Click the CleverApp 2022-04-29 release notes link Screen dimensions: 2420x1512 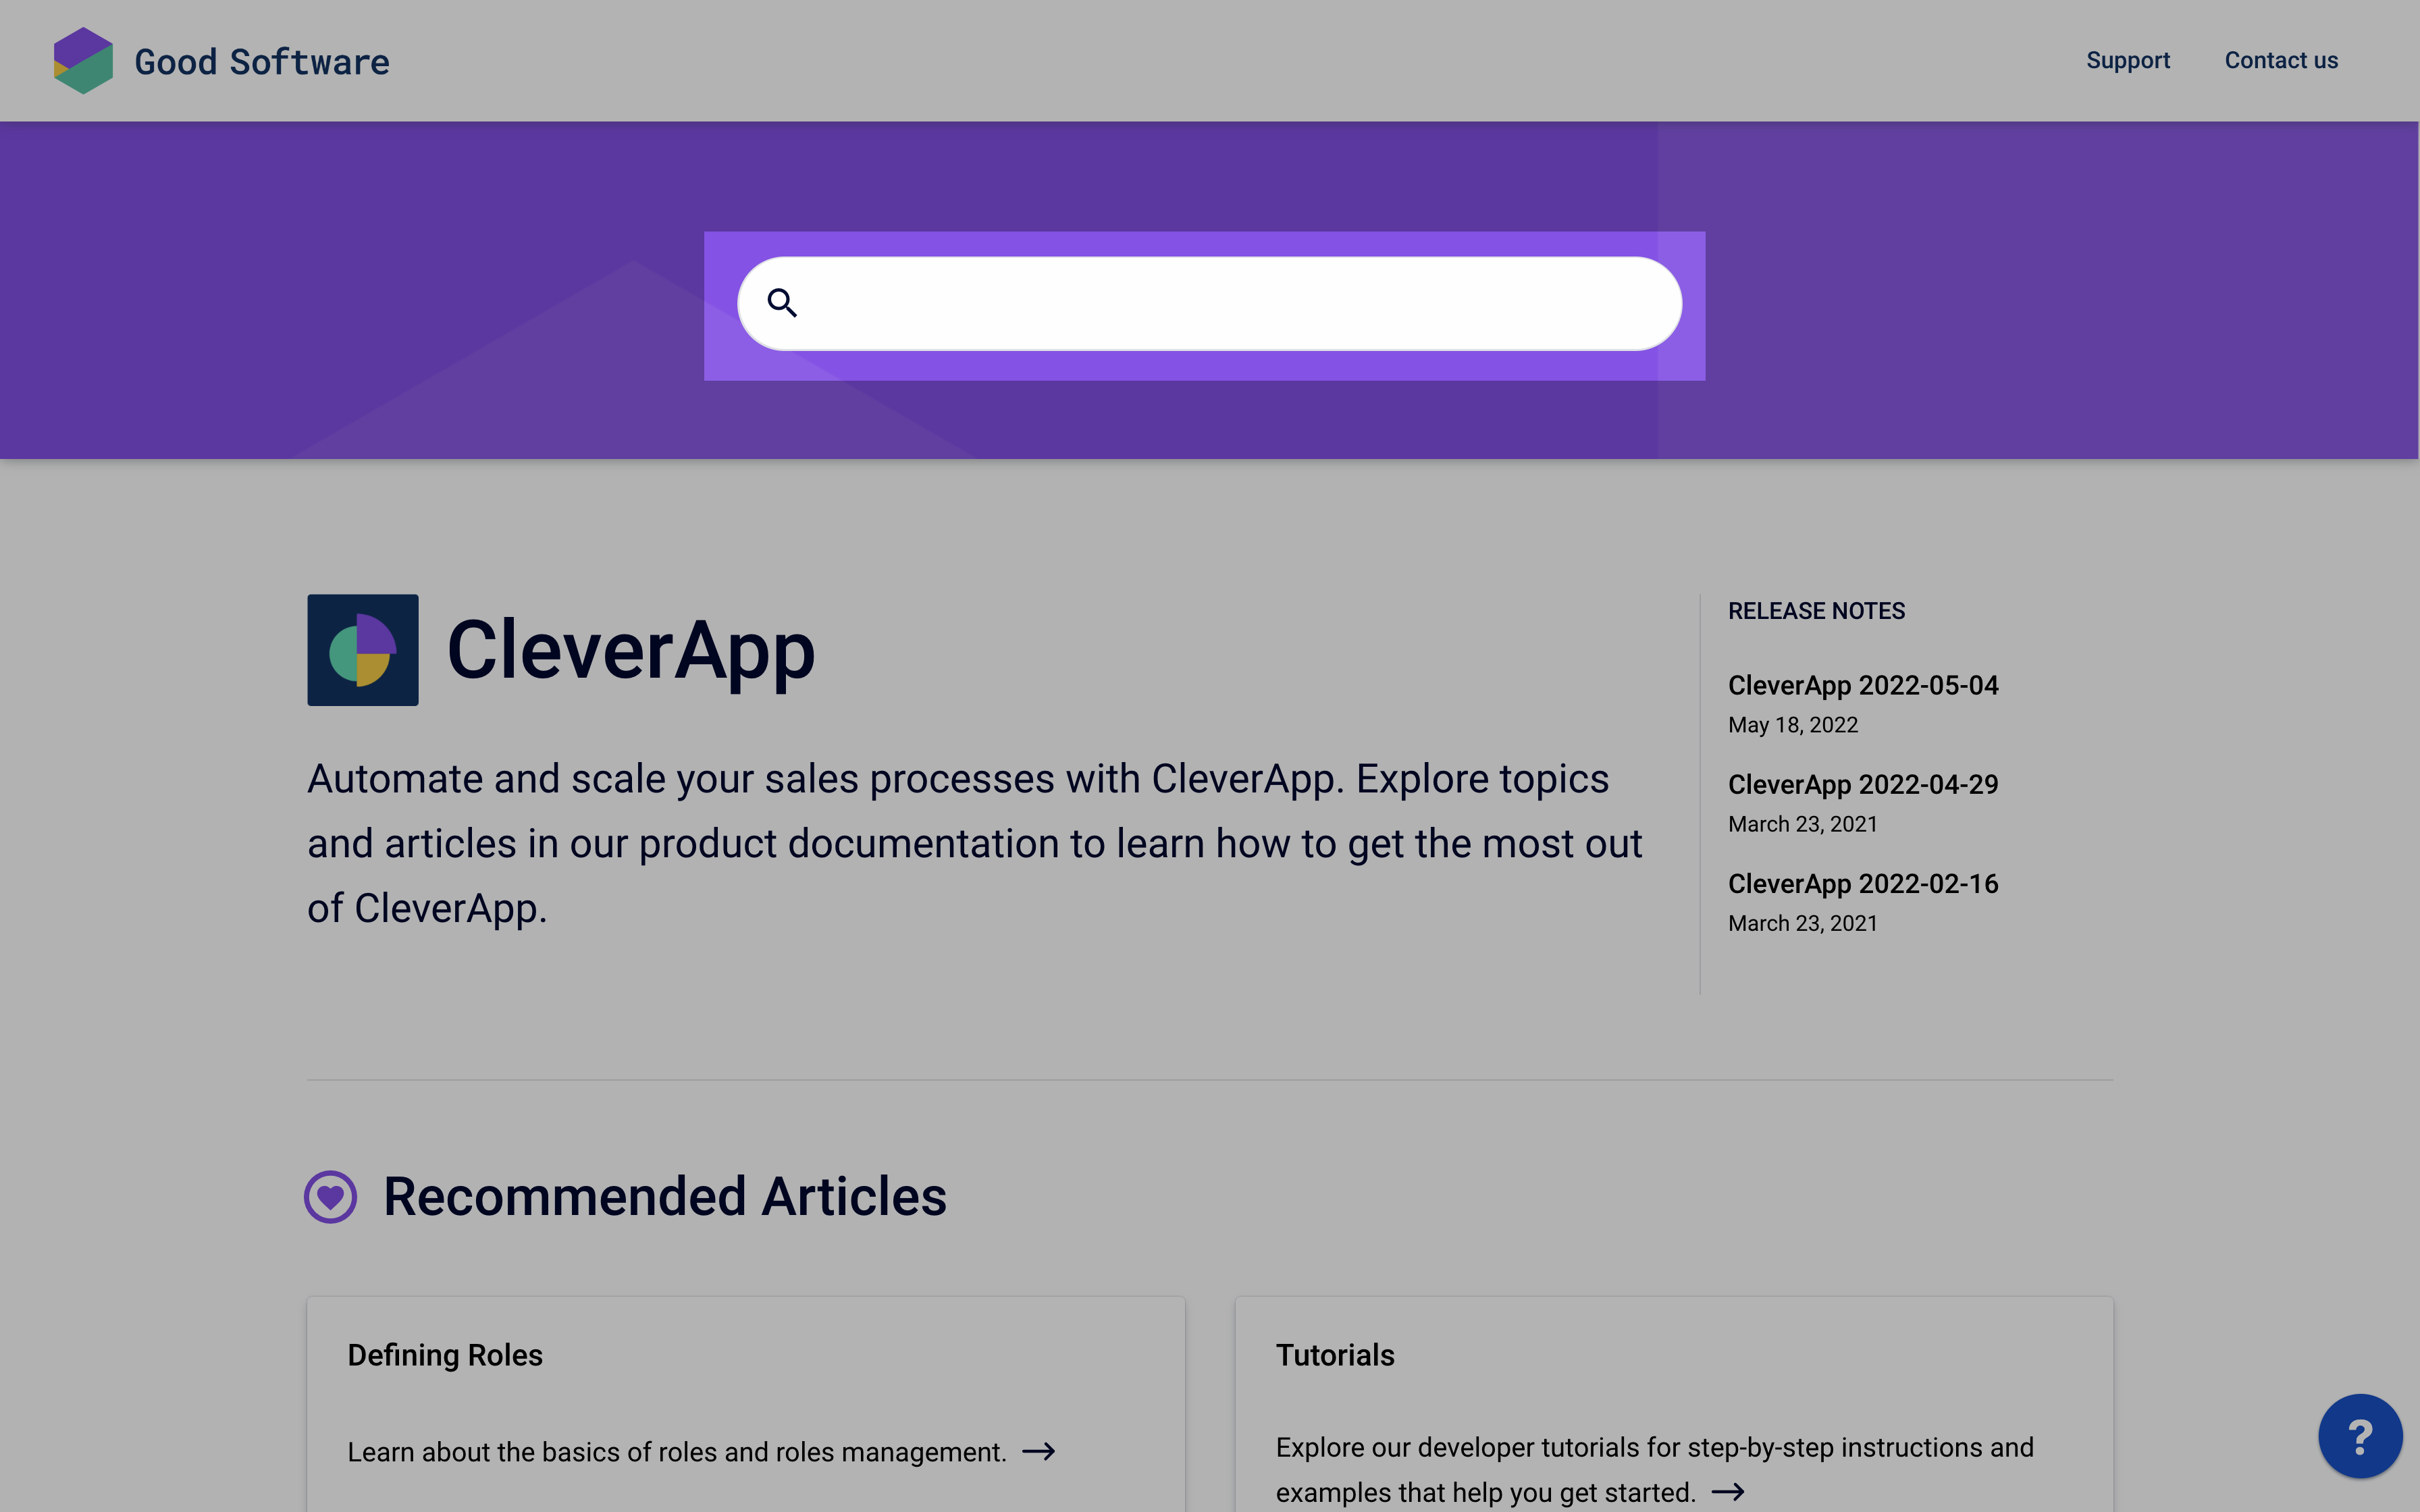tap(1862, 784)
